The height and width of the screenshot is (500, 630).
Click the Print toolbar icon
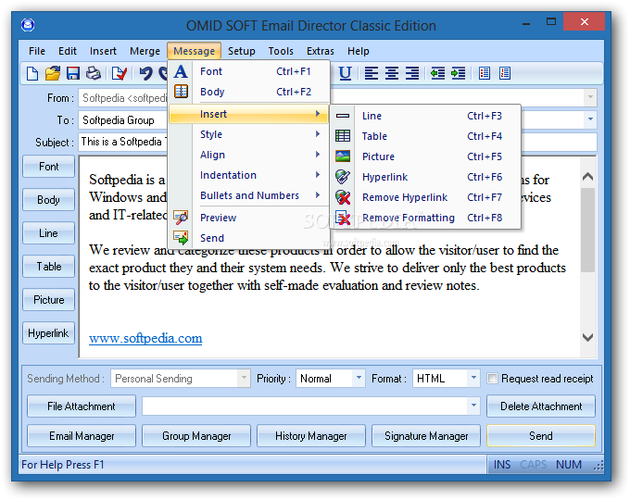[x=94, y=73]
